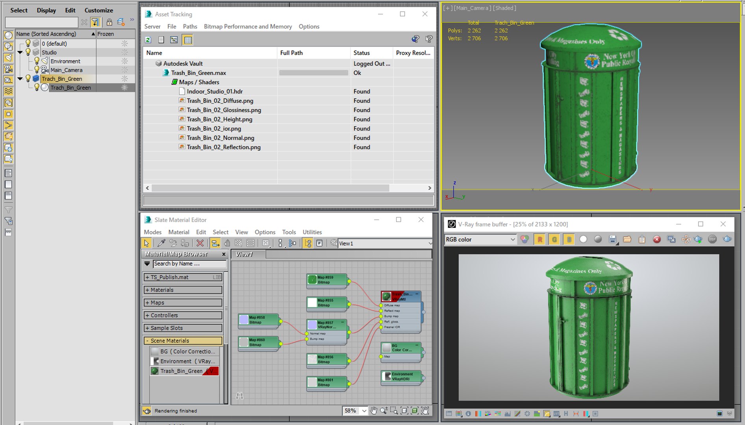Select the arrow Select tool in Slate editor
The image size is (745, 425).
point(146,243)
